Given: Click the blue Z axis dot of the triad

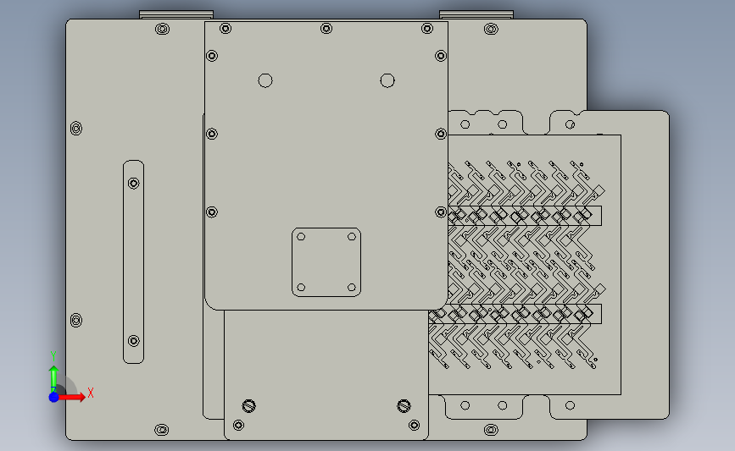Looking at the screenshot, I should tap(54, 397).
